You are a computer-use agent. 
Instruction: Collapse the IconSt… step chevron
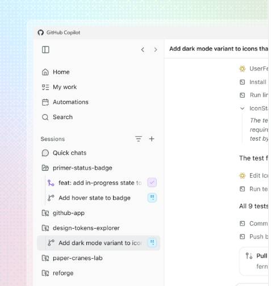click(x=242, y=108)
